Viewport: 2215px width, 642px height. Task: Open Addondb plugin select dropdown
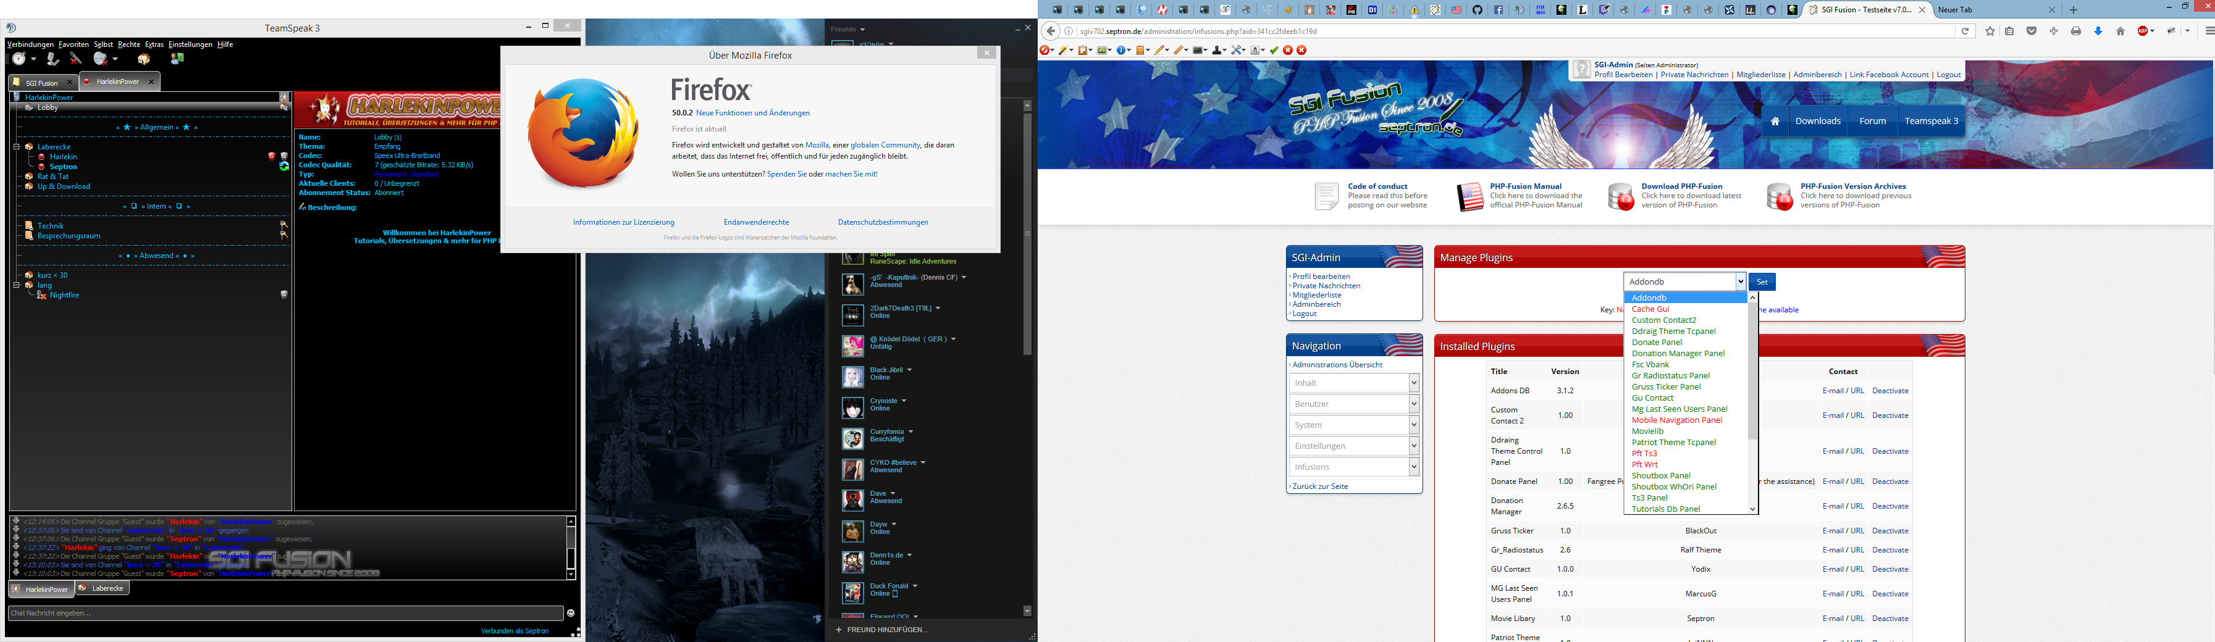[1684, 281]
